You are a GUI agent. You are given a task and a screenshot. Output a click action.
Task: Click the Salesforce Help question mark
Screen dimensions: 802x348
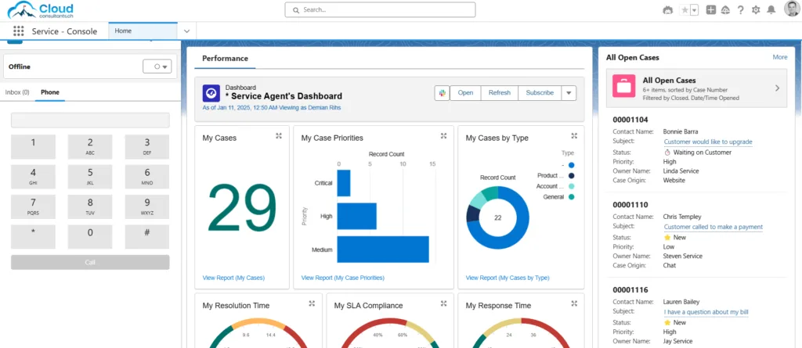pyautogui.click(x=740, y=10)
